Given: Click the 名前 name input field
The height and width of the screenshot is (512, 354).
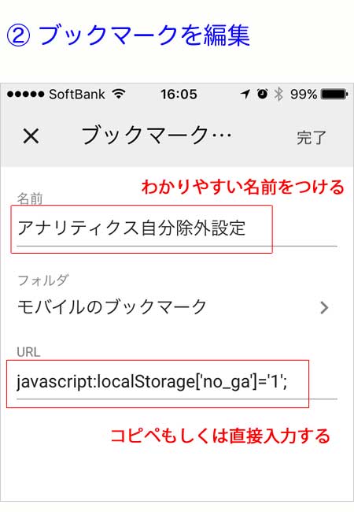Looking at the screenshot, I should pos(177,228).
